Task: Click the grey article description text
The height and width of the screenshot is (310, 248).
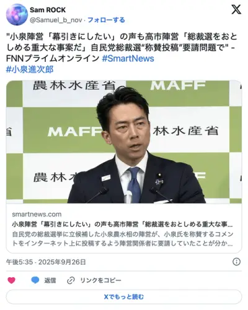Action: click(123, 239)
